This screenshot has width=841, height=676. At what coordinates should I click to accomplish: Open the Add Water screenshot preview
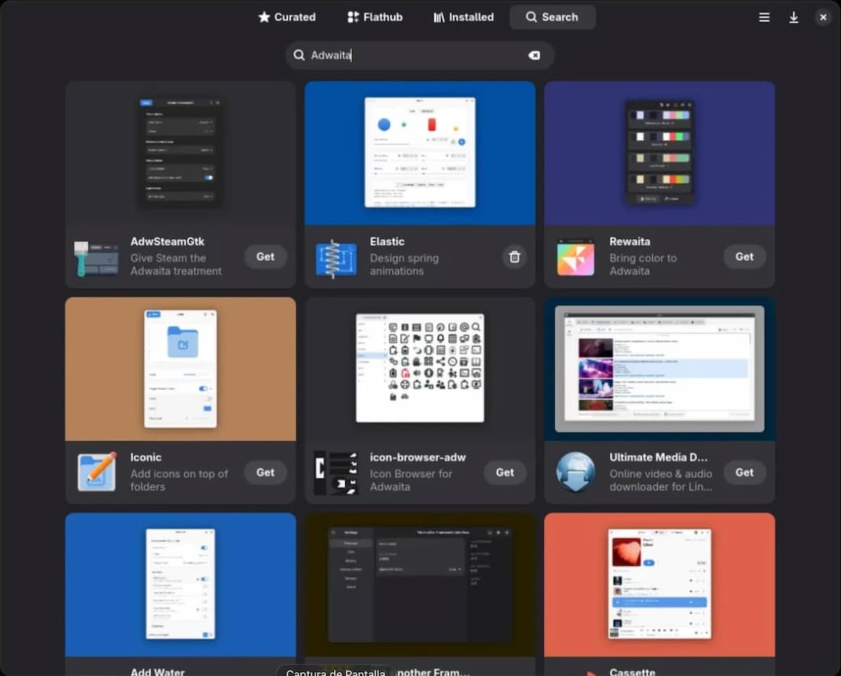(181, 584)
